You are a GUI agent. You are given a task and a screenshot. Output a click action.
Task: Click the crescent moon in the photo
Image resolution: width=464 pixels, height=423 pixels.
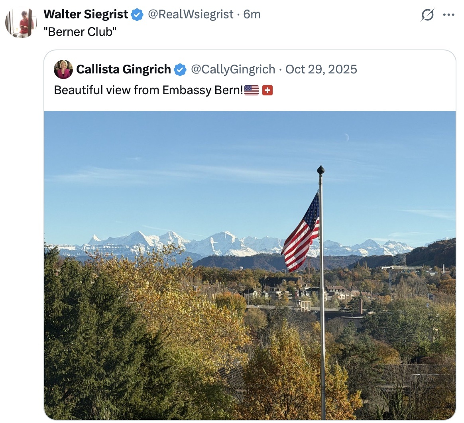click(x=347, y=137)
